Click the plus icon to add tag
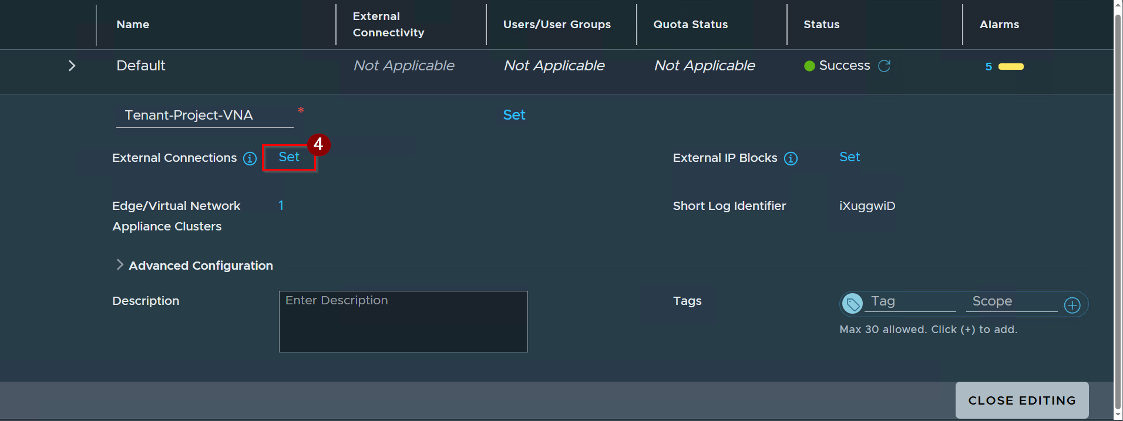This screenshot has height=421, width=1123. pyautogui.click(x=1072, y=305)
